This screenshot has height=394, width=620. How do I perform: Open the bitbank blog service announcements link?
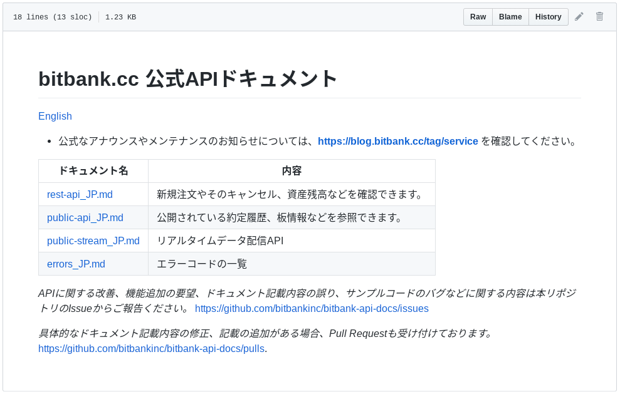[398, 141]
